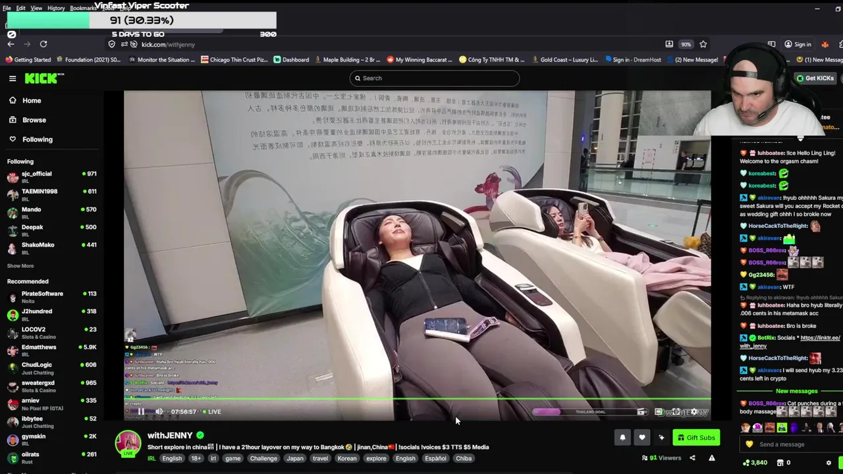Screen dimensions: 843x474
Task: Open ChudLogic recommended channel
Action: point(51,367)
